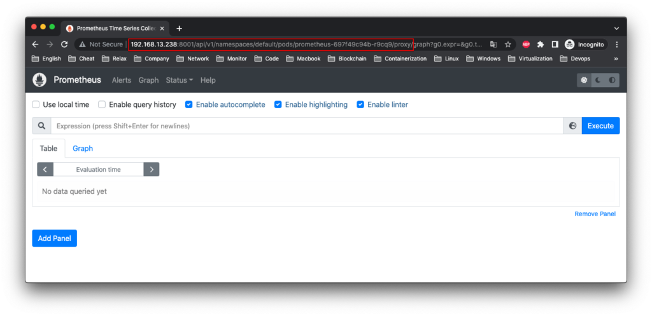Switch to the Graph tab in panel
The image size is (652, 316).
coord(83,148)
